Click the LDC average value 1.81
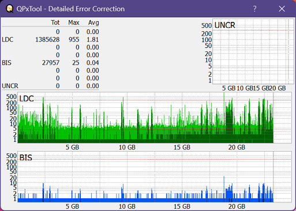Viewport: 296px width, 211px height. point(92,40)
